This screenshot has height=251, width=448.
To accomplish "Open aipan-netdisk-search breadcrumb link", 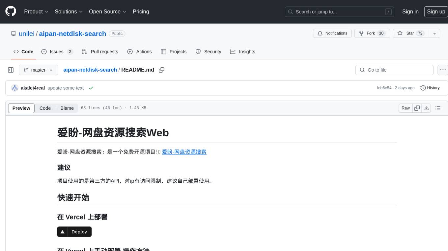I will click(90, 70).
